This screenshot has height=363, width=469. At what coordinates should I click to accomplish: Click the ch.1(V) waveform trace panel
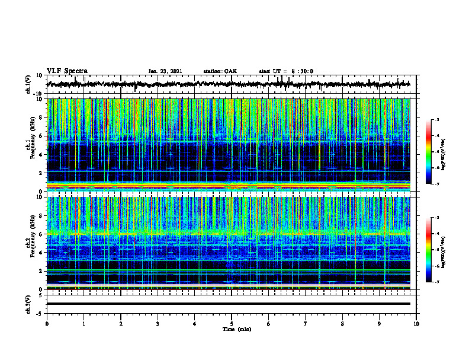tap(232, 84)
